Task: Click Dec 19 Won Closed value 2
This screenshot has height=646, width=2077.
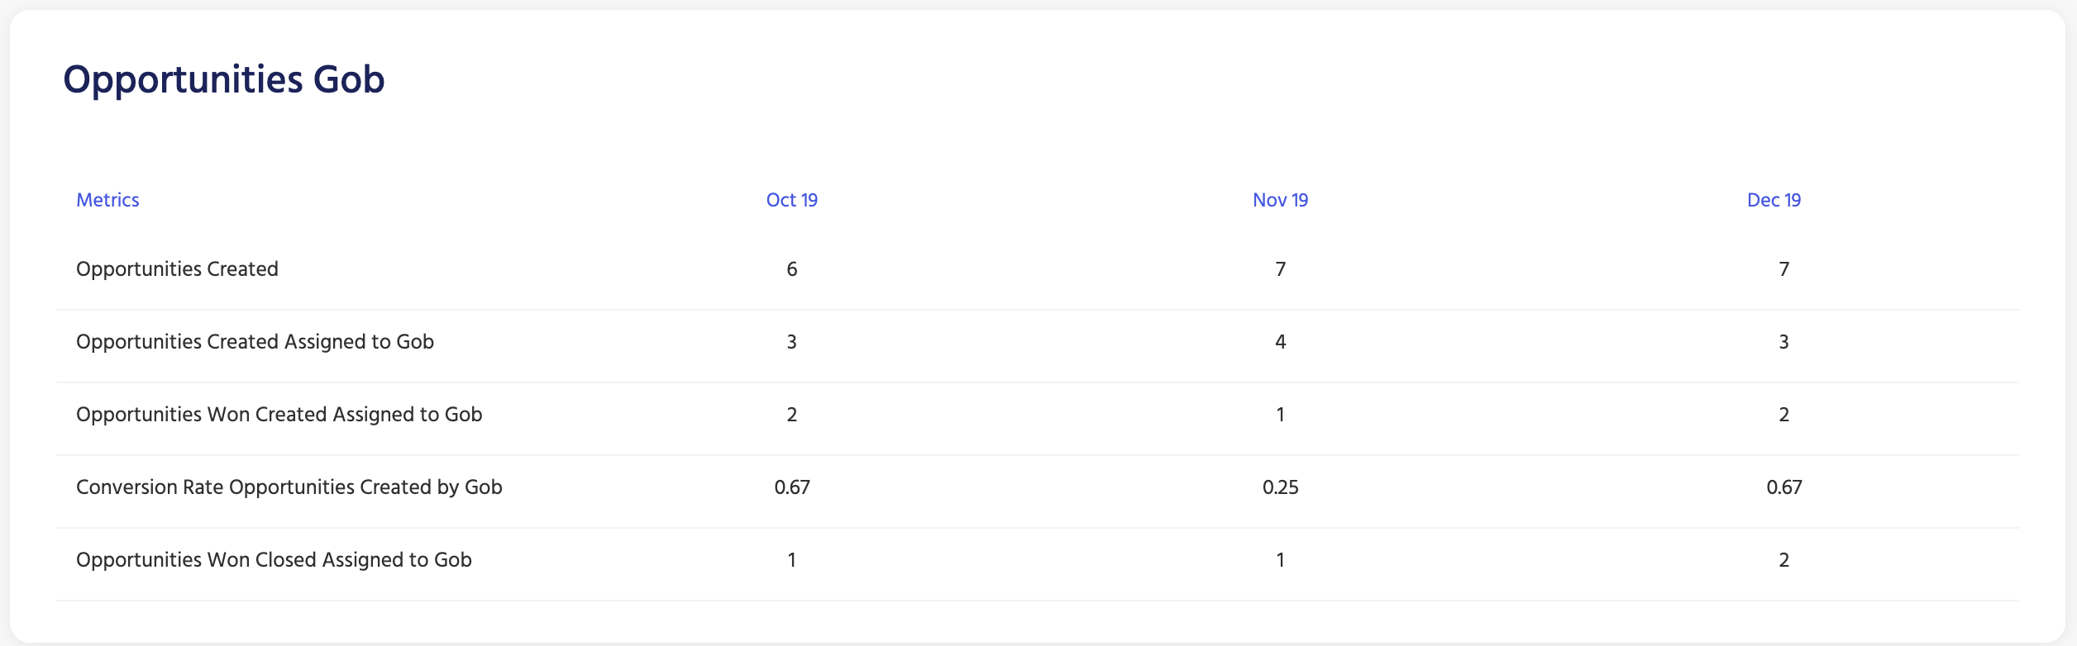Action: pos(1784,560)
